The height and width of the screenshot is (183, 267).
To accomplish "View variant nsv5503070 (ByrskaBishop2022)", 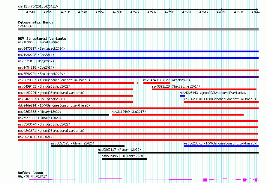I will [44, 124].
